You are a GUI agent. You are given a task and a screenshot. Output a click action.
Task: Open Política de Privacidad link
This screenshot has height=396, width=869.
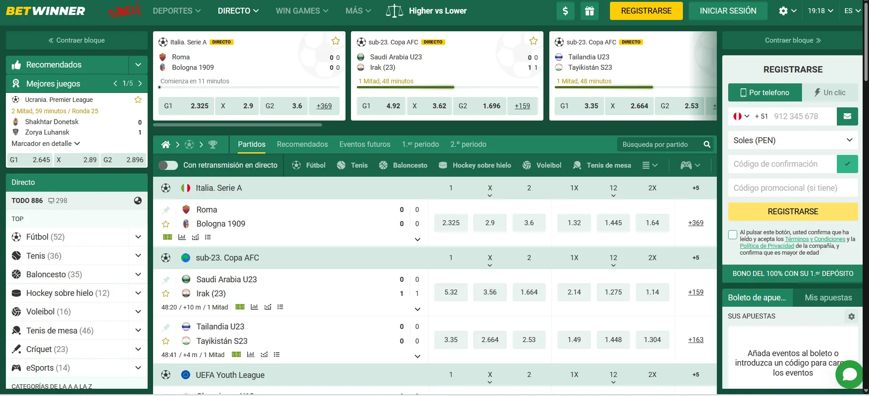click(767, 246)
